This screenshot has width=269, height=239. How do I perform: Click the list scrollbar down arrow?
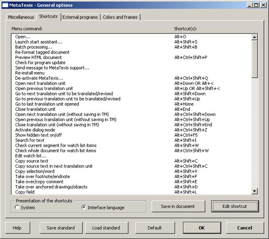pos(254,191)
